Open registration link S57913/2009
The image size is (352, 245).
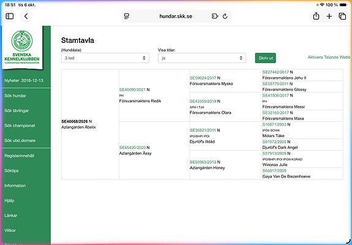(x=274, y=153)
